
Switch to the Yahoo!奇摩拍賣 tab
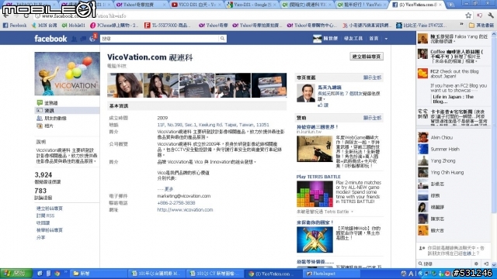(141, 5)
